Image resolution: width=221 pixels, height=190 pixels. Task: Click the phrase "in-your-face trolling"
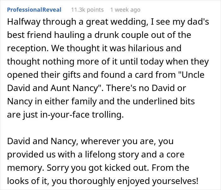point(82,115)
